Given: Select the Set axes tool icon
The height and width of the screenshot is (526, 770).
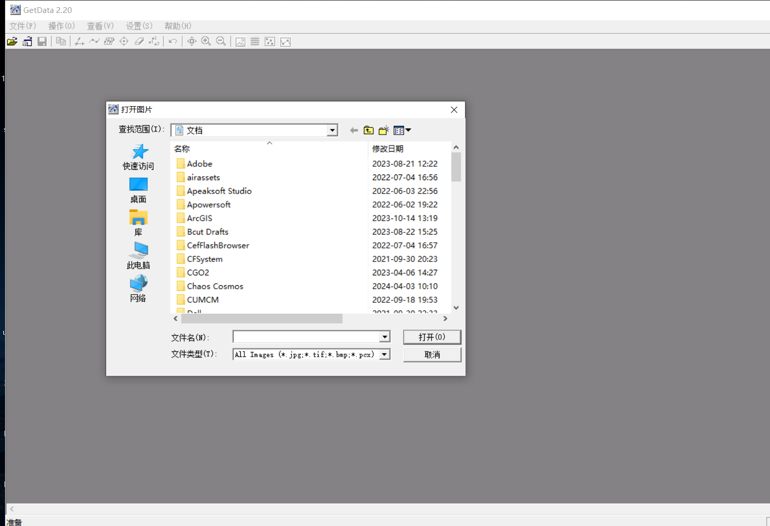Looking at the screenshot, I should (79, 41).
